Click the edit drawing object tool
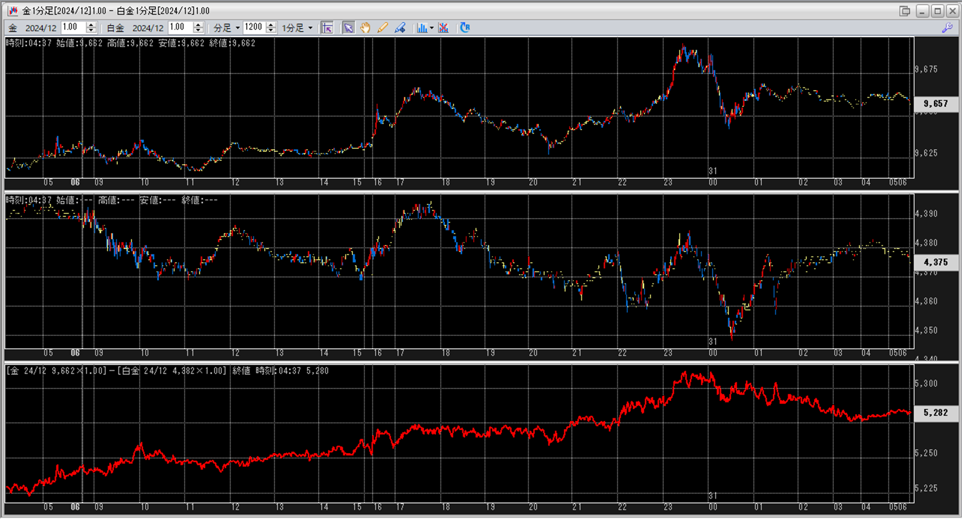962x519 pixels. (400, 28)
